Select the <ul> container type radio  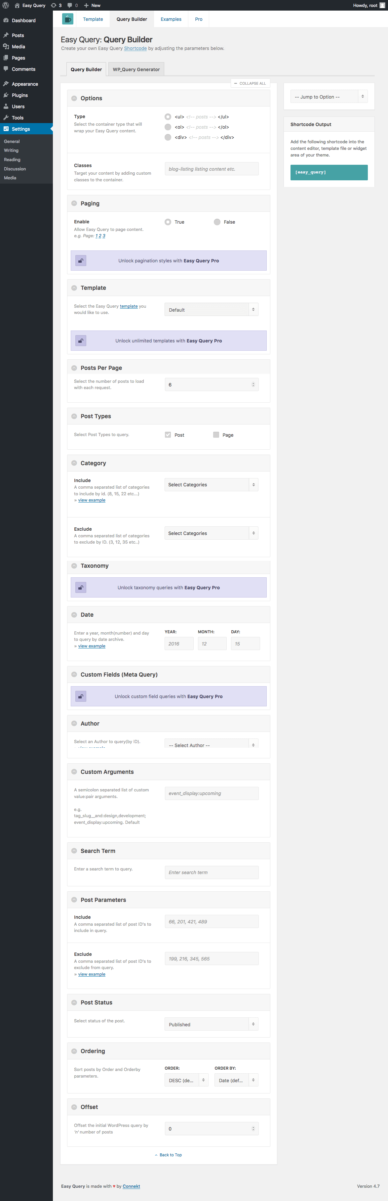click(168, 116)
